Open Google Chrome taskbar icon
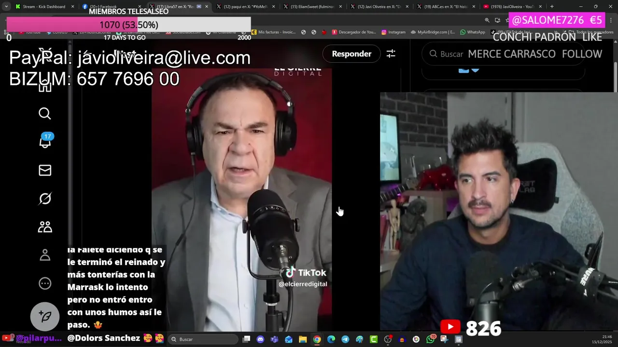This screenshot has height=347, width=618. coord(317,339)
